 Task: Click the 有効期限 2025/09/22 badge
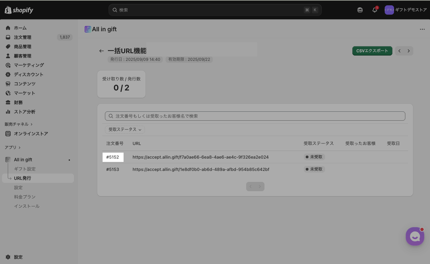pyautogui.click(x=189, y=60)
